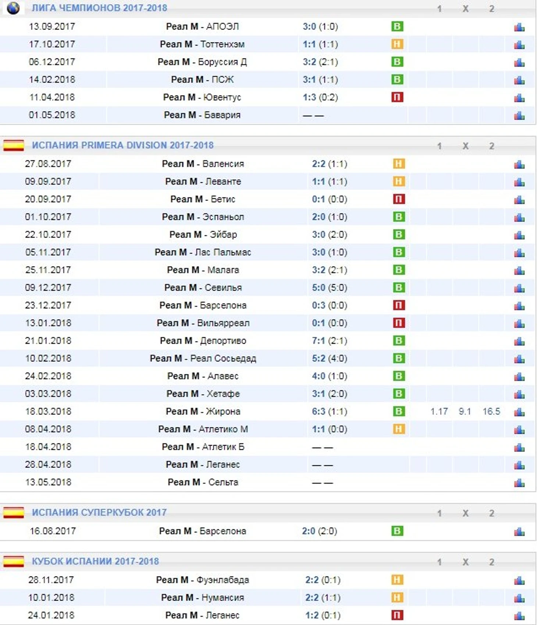
Task: Click the 1:2 score of Кубок Леганес match
Action: click(312, 615)
